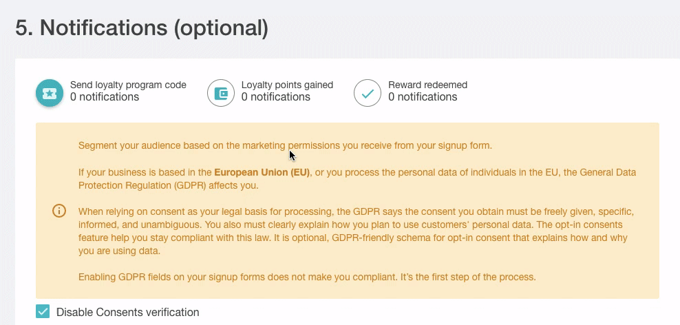
Task: Open the Send loyalty program code step
Action: coord(129,85)
